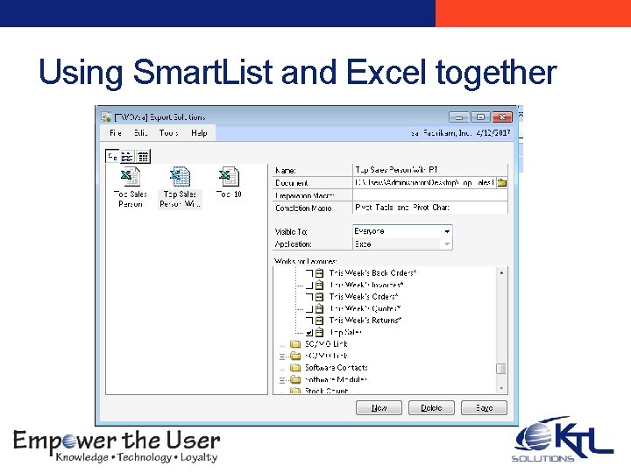Select 'Stock Count' folder label
This screenshot has width=631, height=473.
326,390
